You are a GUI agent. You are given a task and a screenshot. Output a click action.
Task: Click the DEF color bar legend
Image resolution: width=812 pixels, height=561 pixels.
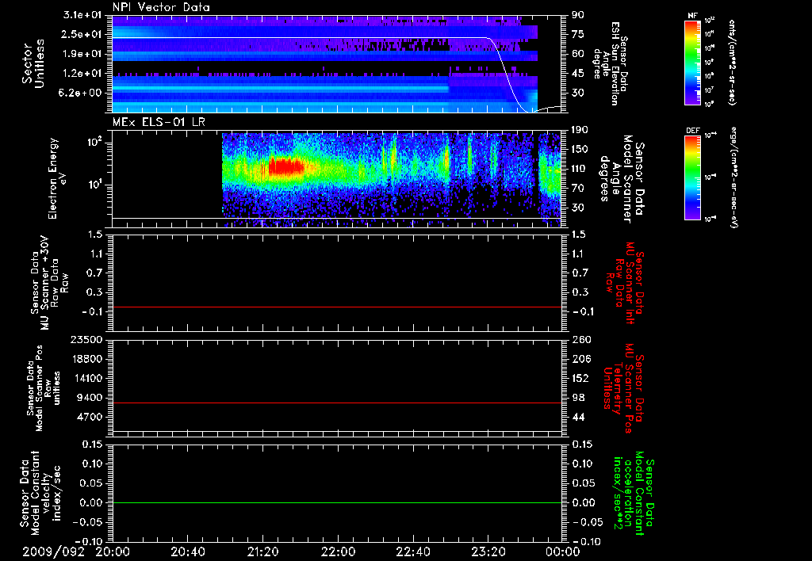692,178
